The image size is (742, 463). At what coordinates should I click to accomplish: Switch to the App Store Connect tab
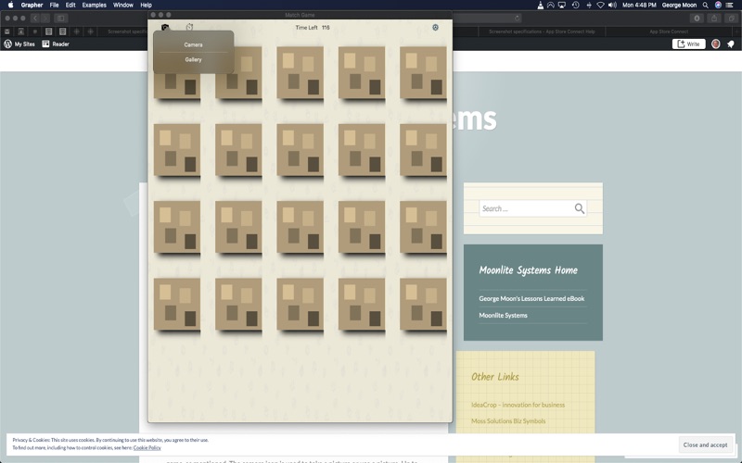click(x=668, y=31)
